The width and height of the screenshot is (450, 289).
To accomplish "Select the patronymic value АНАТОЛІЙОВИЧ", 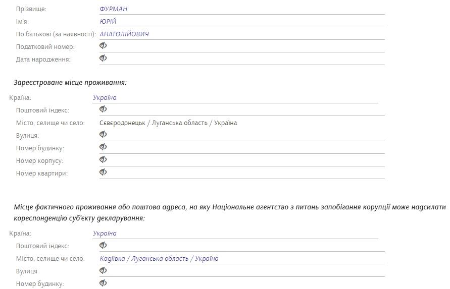I will tap(124, 34).
